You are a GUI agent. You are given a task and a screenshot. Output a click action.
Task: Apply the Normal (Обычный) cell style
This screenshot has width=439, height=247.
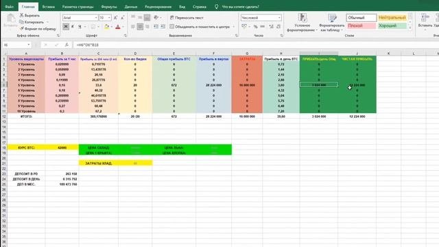pyautogui.click(x=361, y=18)
